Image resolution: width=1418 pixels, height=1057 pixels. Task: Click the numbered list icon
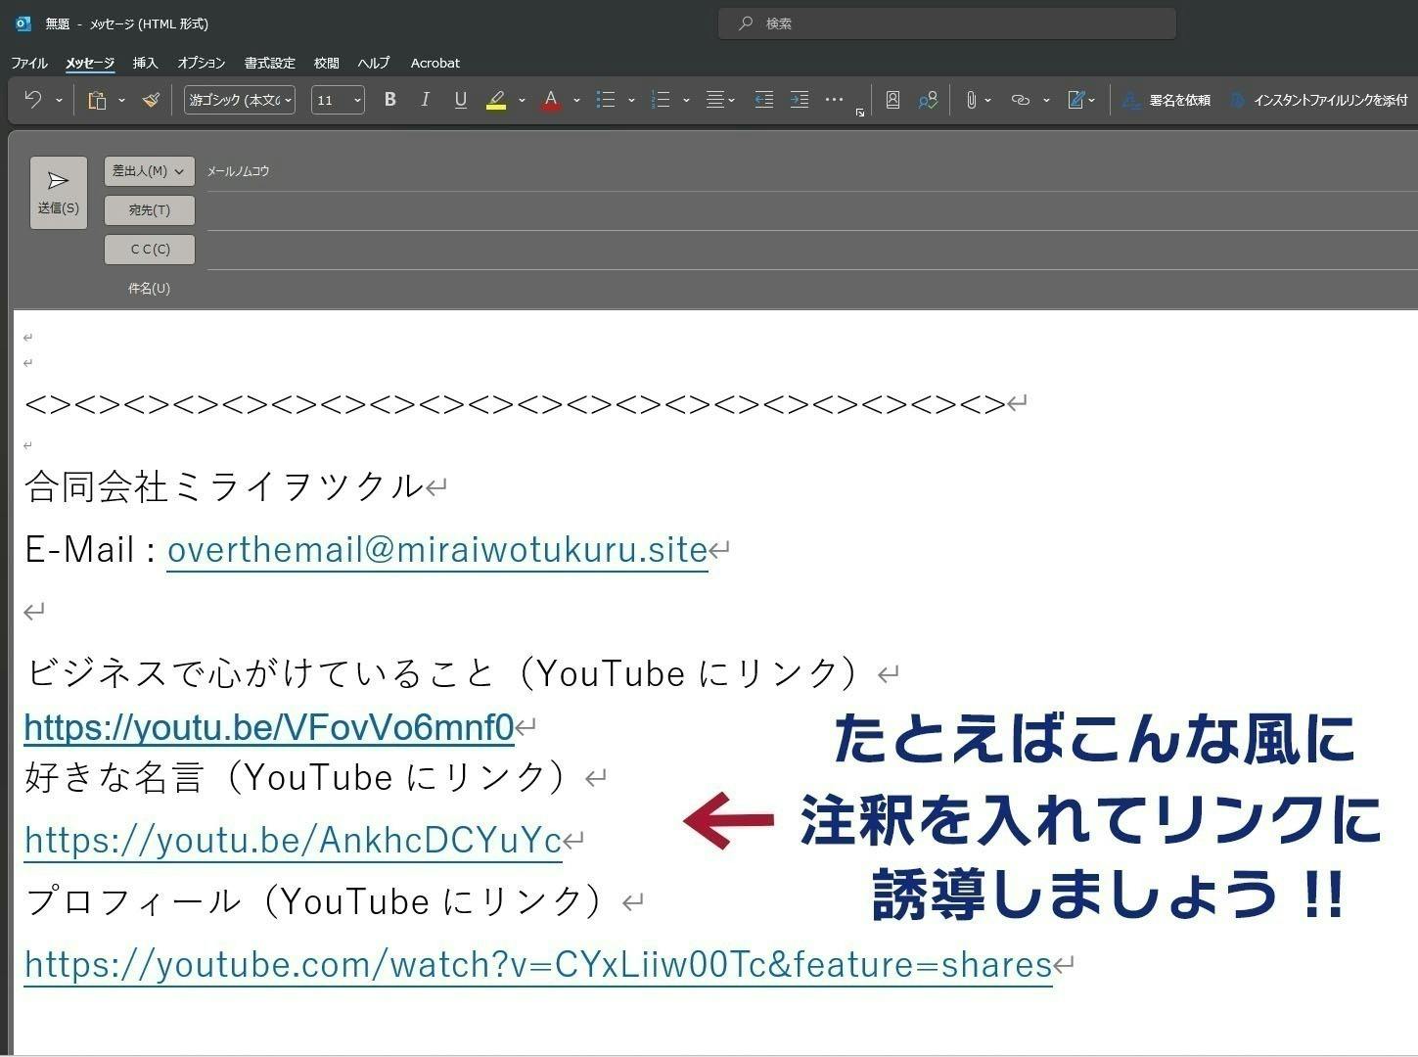pos(661,100)
